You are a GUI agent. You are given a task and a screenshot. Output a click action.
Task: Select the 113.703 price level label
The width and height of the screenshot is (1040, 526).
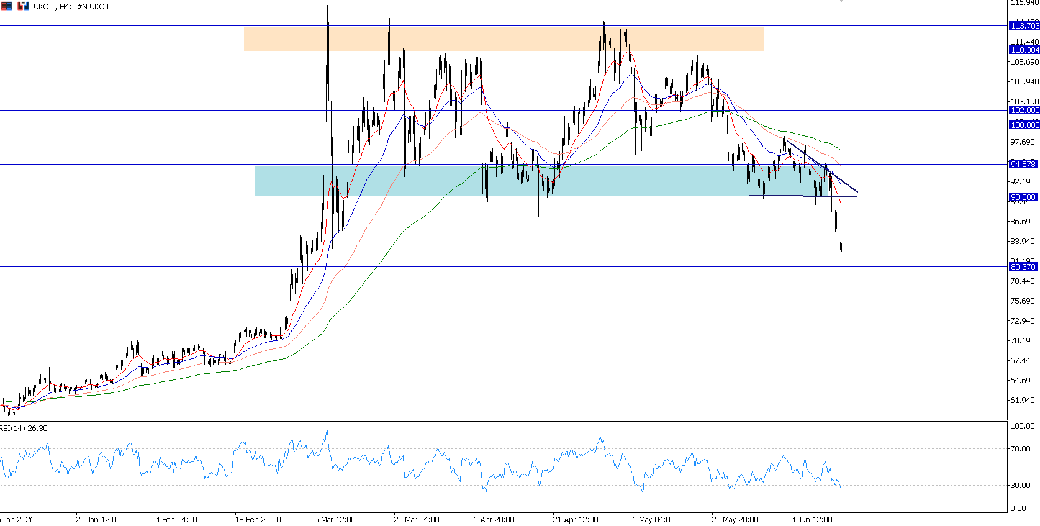[x=1024, y=25]
